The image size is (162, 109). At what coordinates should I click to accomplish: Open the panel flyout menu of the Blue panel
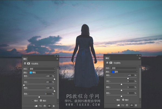click(140, 58)
